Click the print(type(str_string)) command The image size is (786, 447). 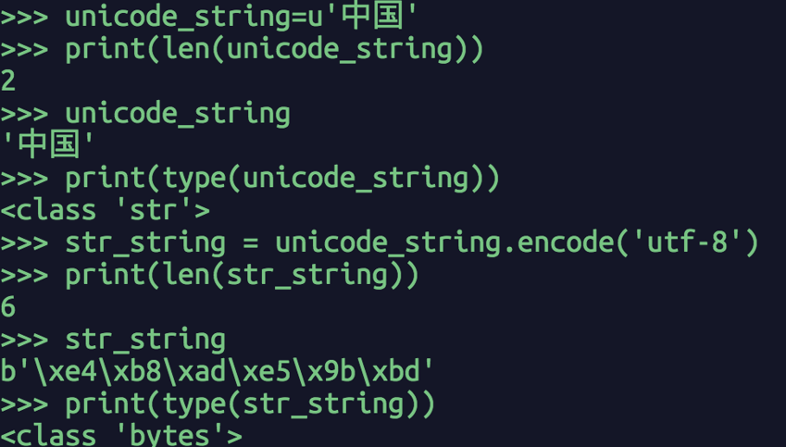click(250, 404)
